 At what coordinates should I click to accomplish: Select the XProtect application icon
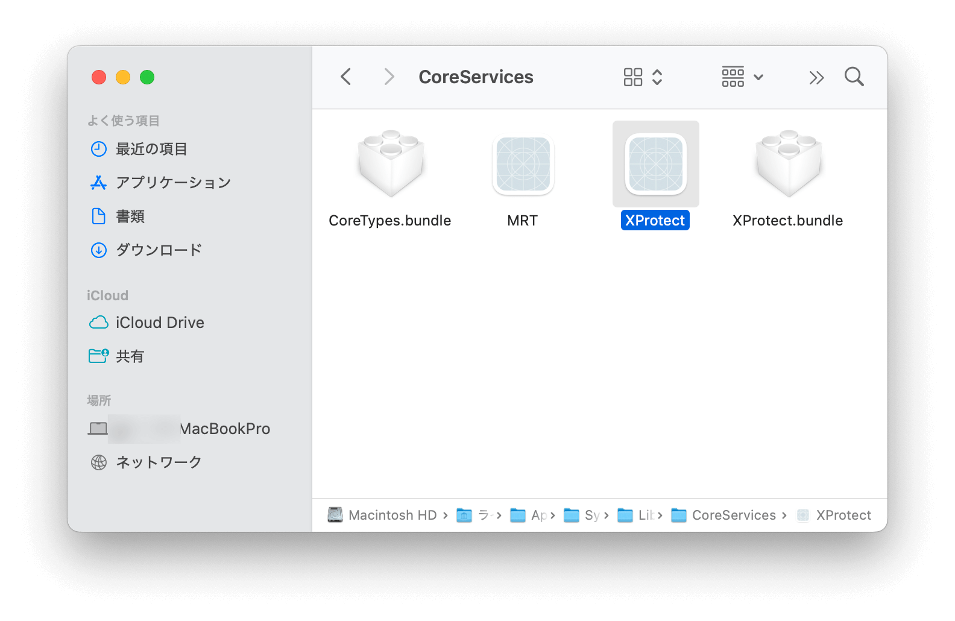[655, 164]
